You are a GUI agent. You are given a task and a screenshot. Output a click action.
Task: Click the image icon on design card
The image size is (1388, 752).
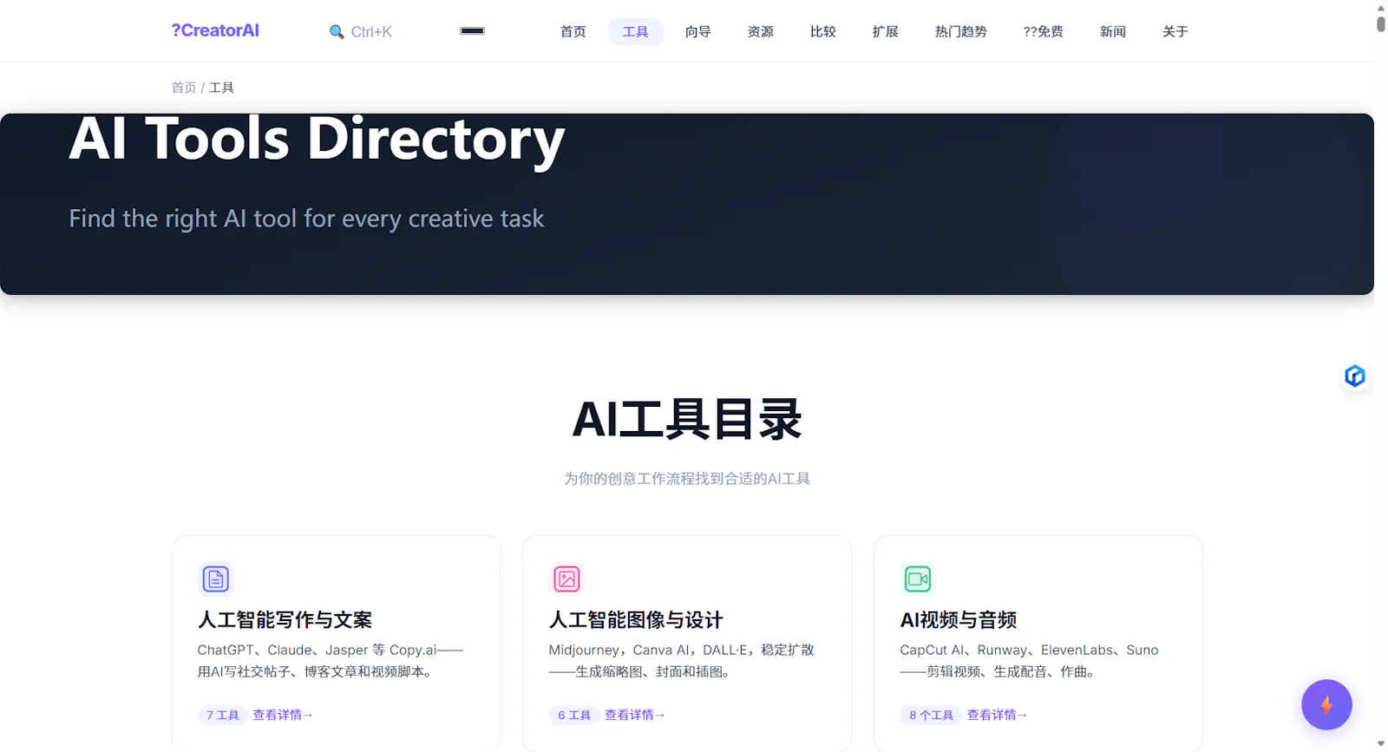pos(566,579)
